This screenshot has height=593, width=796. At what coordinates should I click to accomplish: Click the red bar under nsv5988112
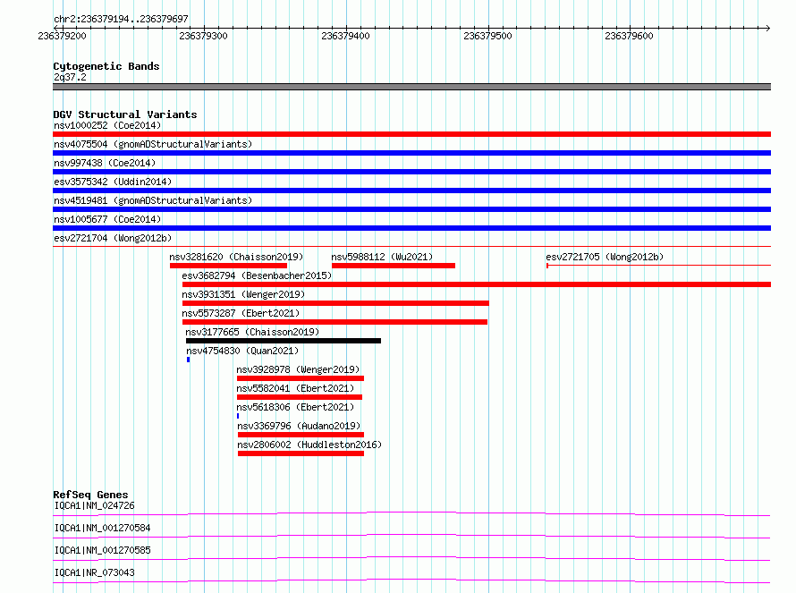pyautogui.click(x=394, y=266)
